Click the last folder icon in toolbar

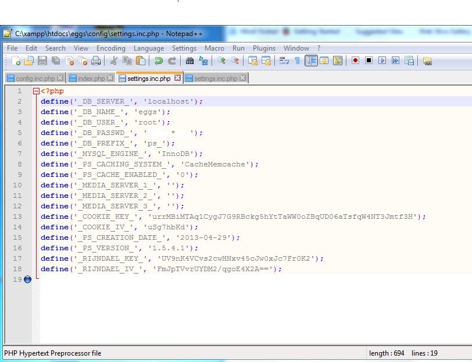(427, 61)
